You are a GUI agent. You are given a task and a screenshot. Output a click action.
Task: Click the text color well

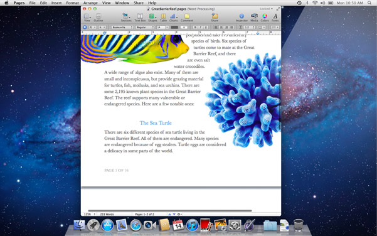pyautogui.click(x=174, y=27)
